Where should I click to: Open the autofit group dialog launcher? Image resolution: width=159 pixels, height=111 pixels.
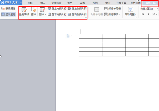click(136, 18)
